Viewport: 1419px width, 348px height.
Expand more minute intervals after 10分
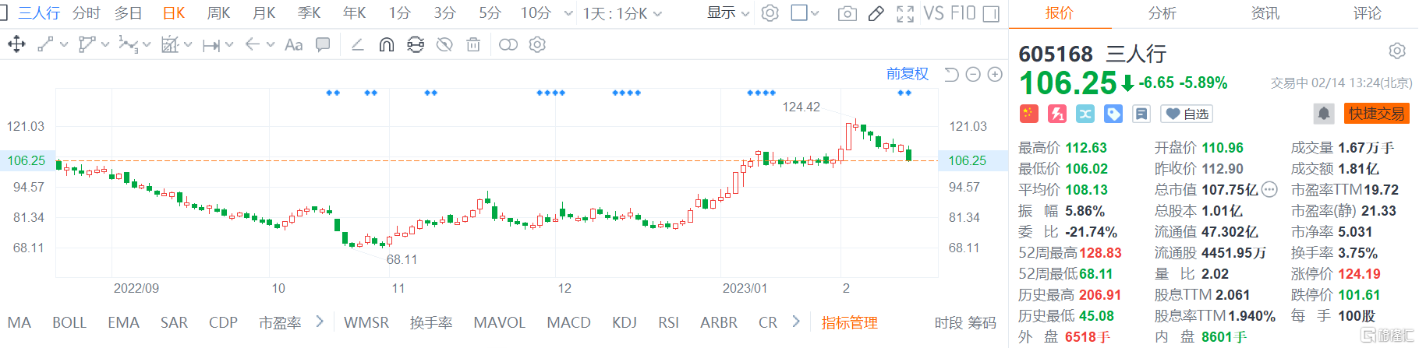(568, 14)
